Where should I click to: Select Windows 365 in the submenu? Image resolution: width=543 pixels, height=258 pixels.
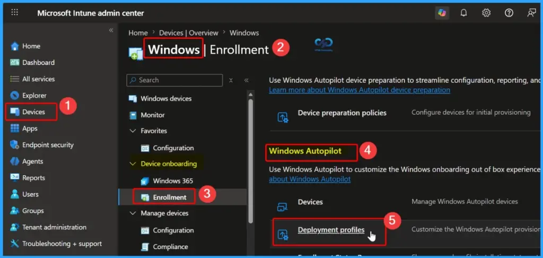[173, 181]
